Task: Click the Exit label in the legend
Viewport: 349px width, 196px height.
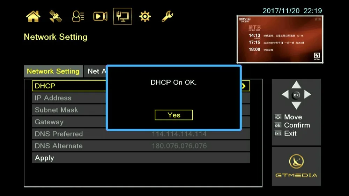Action: (x=290, y=133)
